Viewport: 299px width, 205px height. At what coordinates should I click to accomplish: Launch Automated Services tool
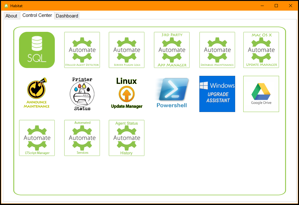coord(82,138)
